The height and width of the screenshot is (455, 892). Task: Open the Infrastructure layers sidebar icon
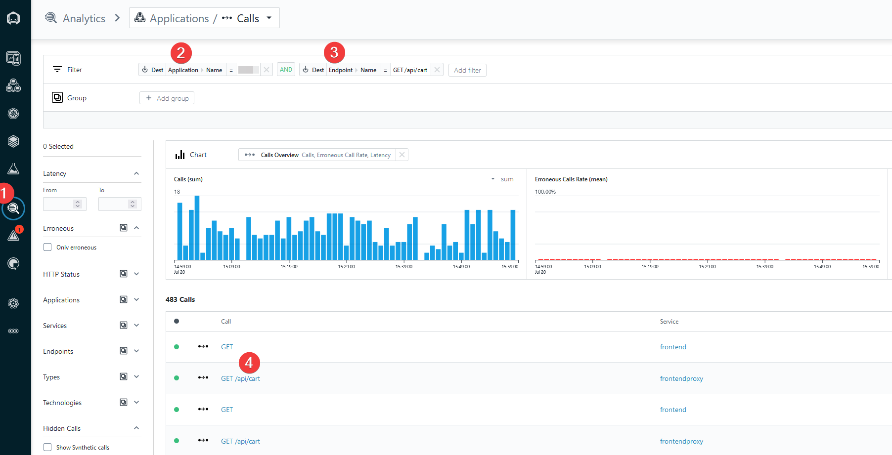(13, 141)
